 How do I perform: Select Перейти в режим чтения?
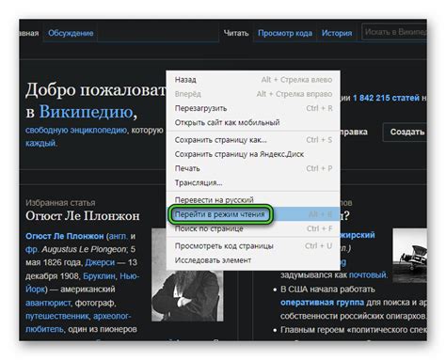click(253, 214)
